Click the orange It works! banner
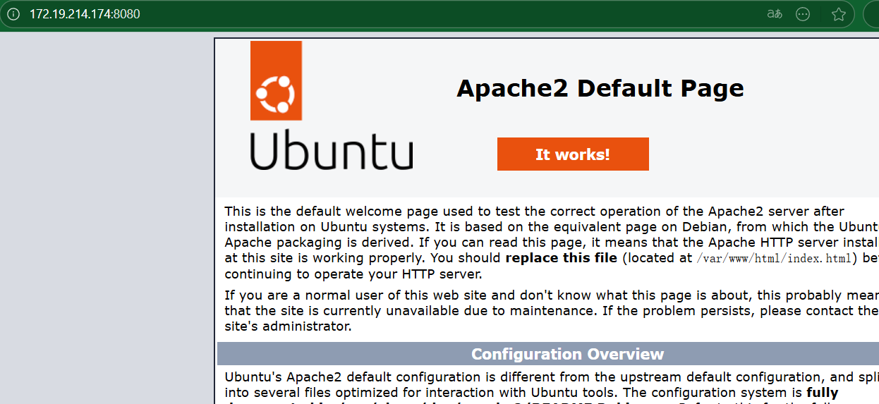This screenshot has height=404, width=879. click(573, 154)
